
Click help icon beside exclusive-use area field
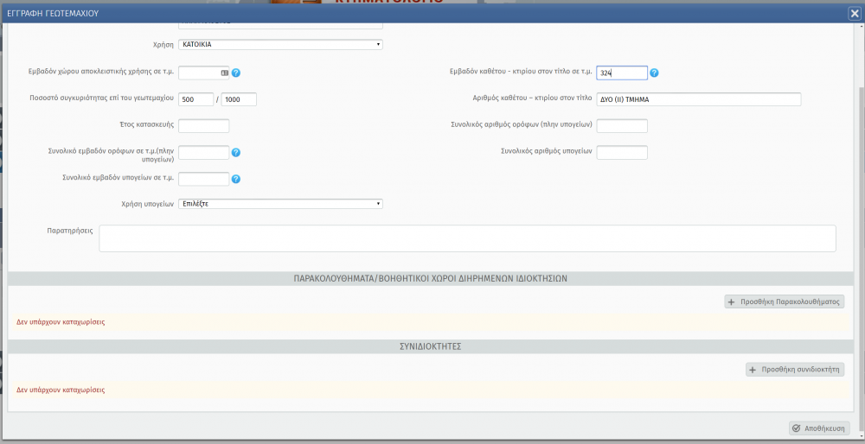tap(235, 73)
